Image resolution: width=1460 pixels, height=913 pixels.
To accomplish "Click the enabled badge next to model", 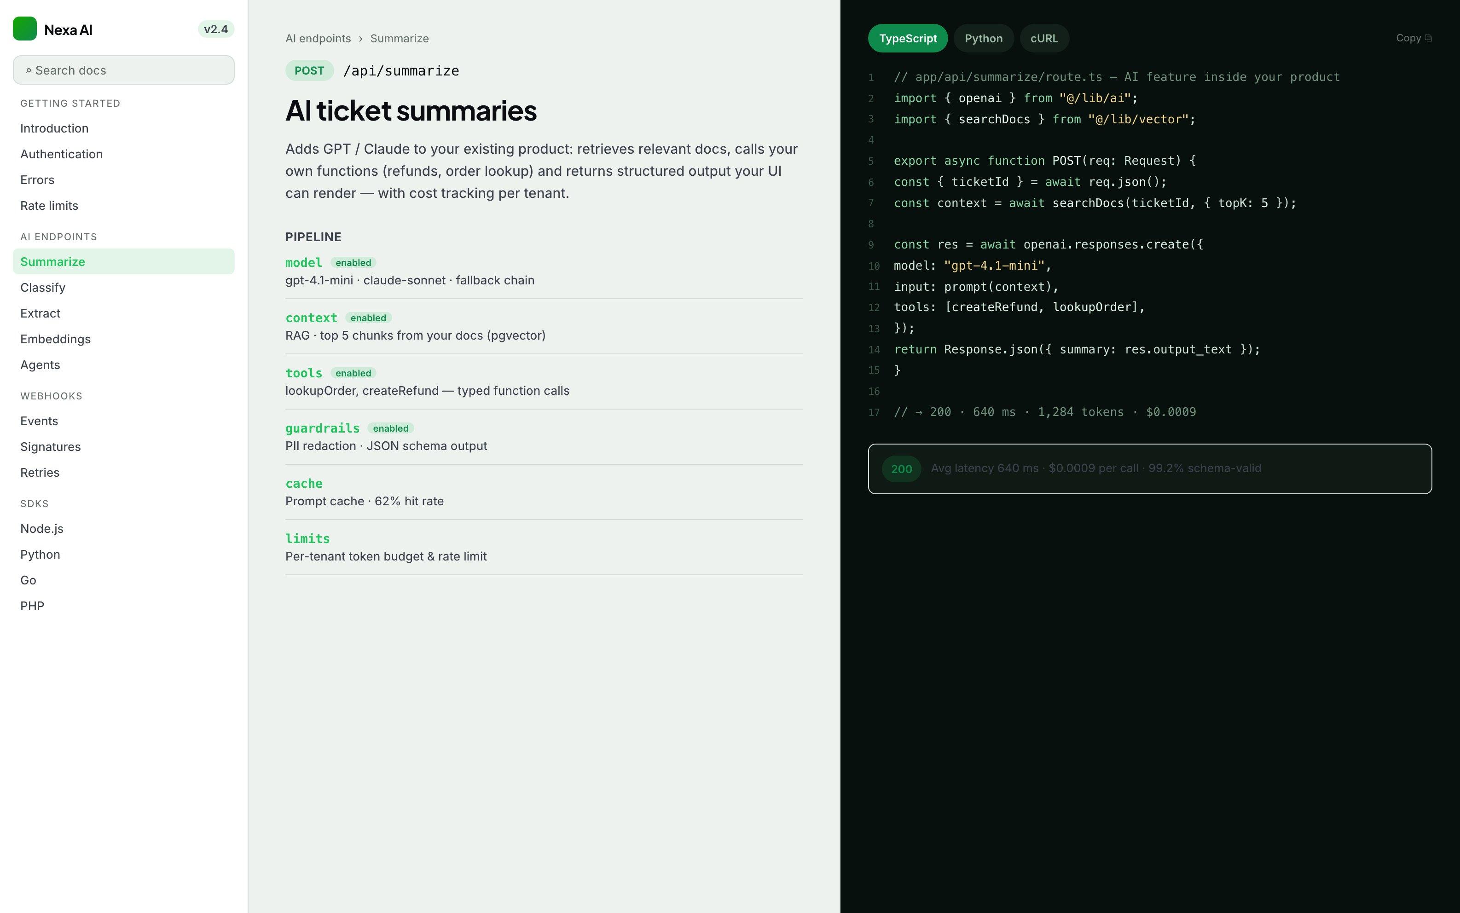I will pos(353,263).
